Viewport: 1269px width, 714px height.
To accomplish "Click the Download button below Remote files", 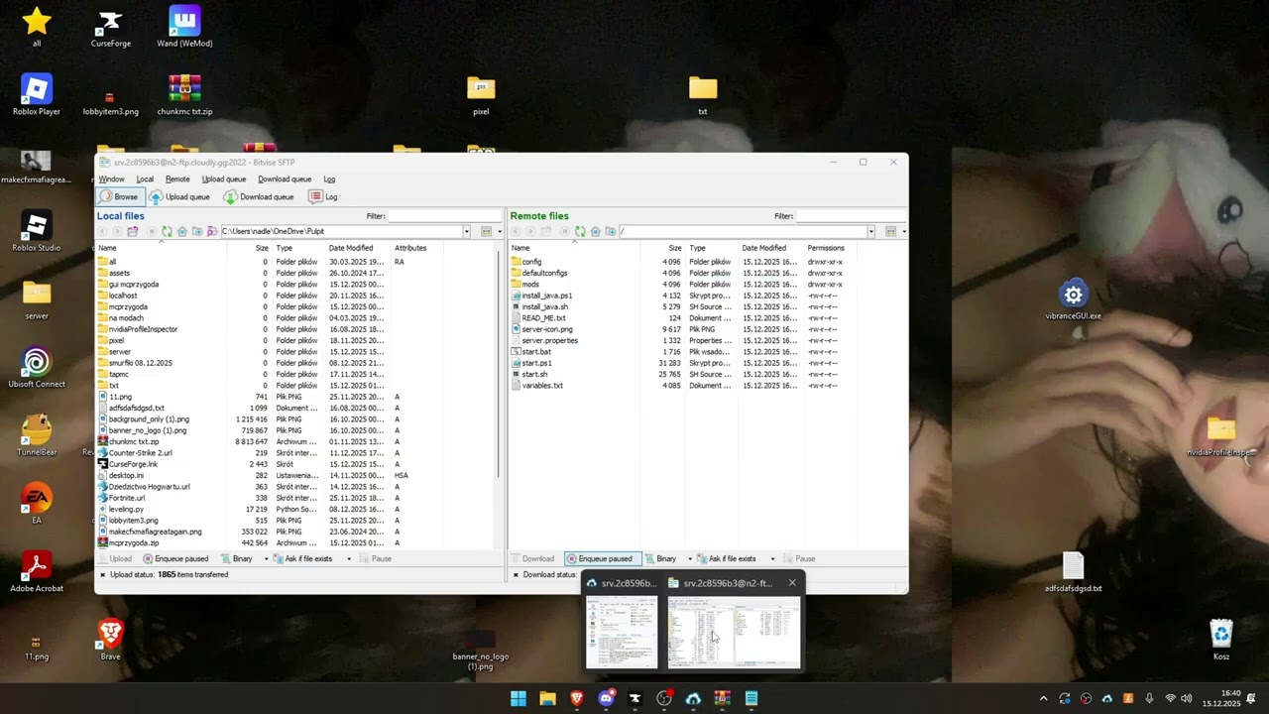I will click(x=531, y=558).
